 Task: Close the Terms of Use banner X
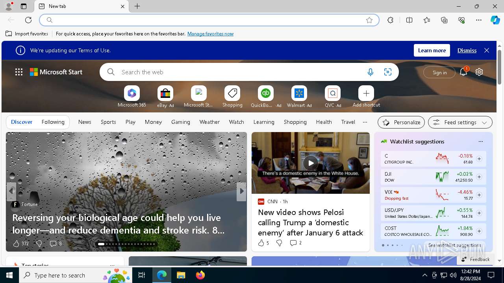pos(487,50)
